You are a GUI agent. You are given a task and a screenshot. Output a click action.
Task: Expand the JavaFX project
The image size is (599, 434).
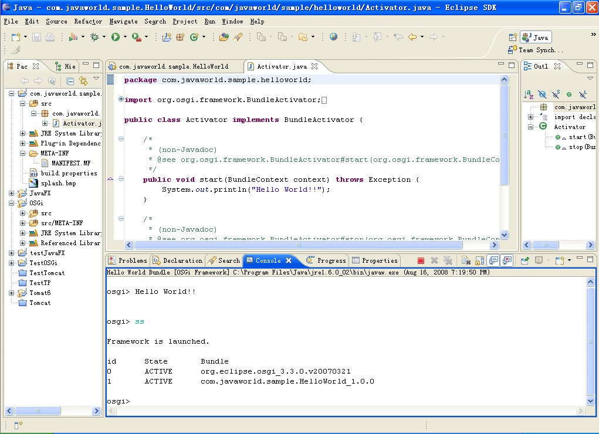tap(12, 194)
